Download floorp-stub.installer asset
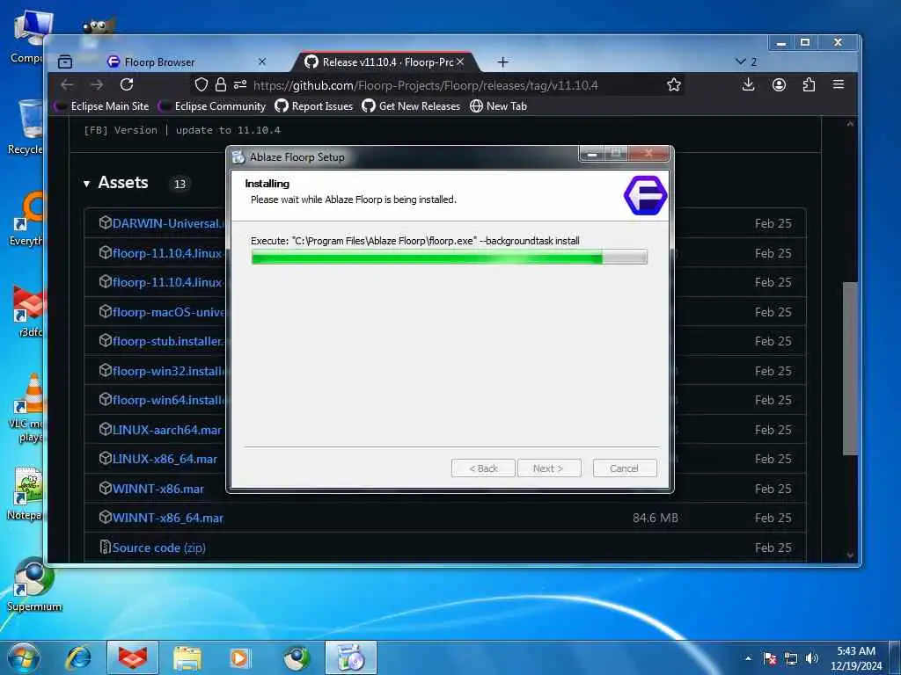 pos(166,342)
